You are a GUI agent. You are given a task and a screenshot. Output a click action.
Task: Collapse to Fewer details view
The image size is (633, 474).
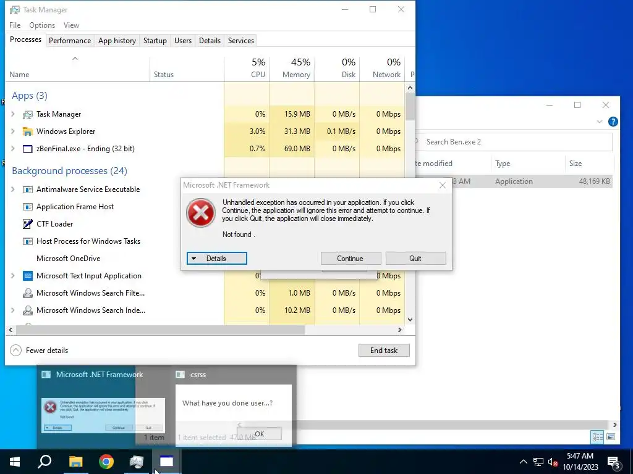39,351
